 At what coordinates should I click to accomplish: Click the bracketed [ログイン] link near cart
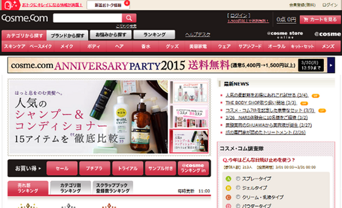[239, 15]
